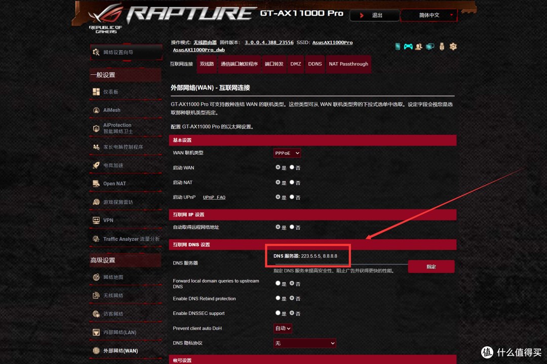
Task: Switch to the DDNS tab
Action: (315, 64)
